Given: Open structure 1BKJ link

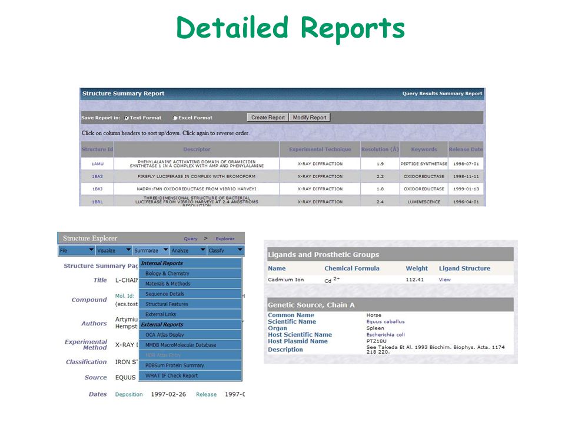Looking at the screenshot, I should 97,189.
